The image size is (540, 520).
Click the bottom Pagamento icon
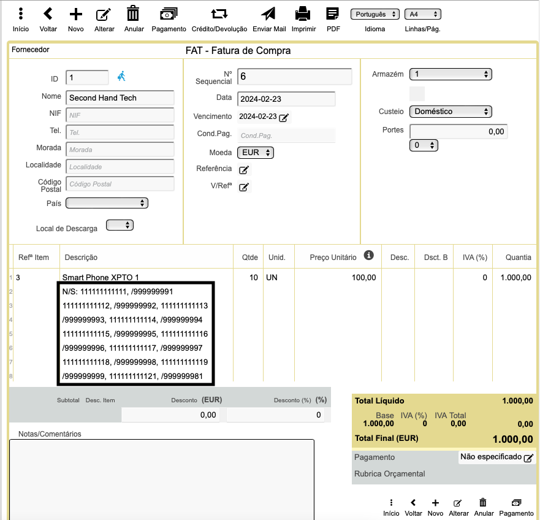(x=516, y=502)
